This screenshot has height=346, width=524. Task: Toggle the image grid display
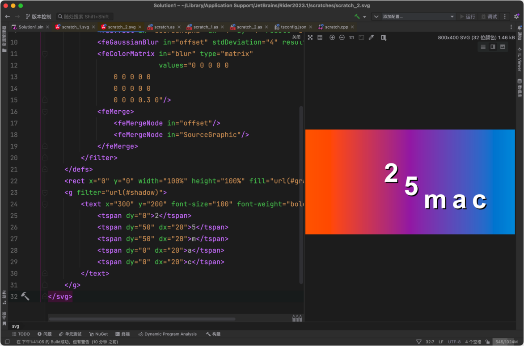coord(320,38)
